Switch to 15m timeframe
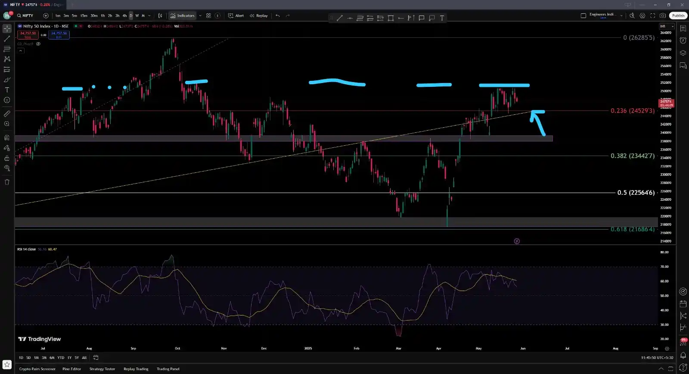The height and width of the screenshot is (374, 689). (x=84, y=15)
